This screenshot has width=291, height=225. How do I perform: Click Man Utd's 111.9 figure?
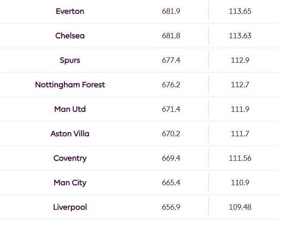click(x=240, y=109)
